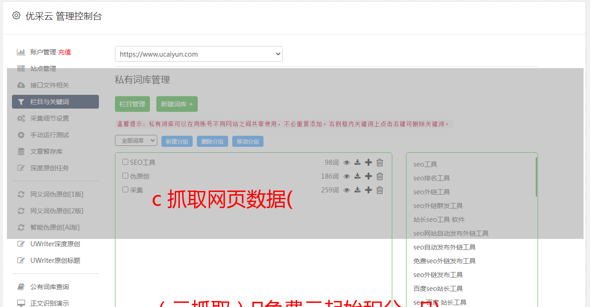Click the keyword list's green scrollbar
Viewport: 590px width, 307px height.
tap(536, 177)
